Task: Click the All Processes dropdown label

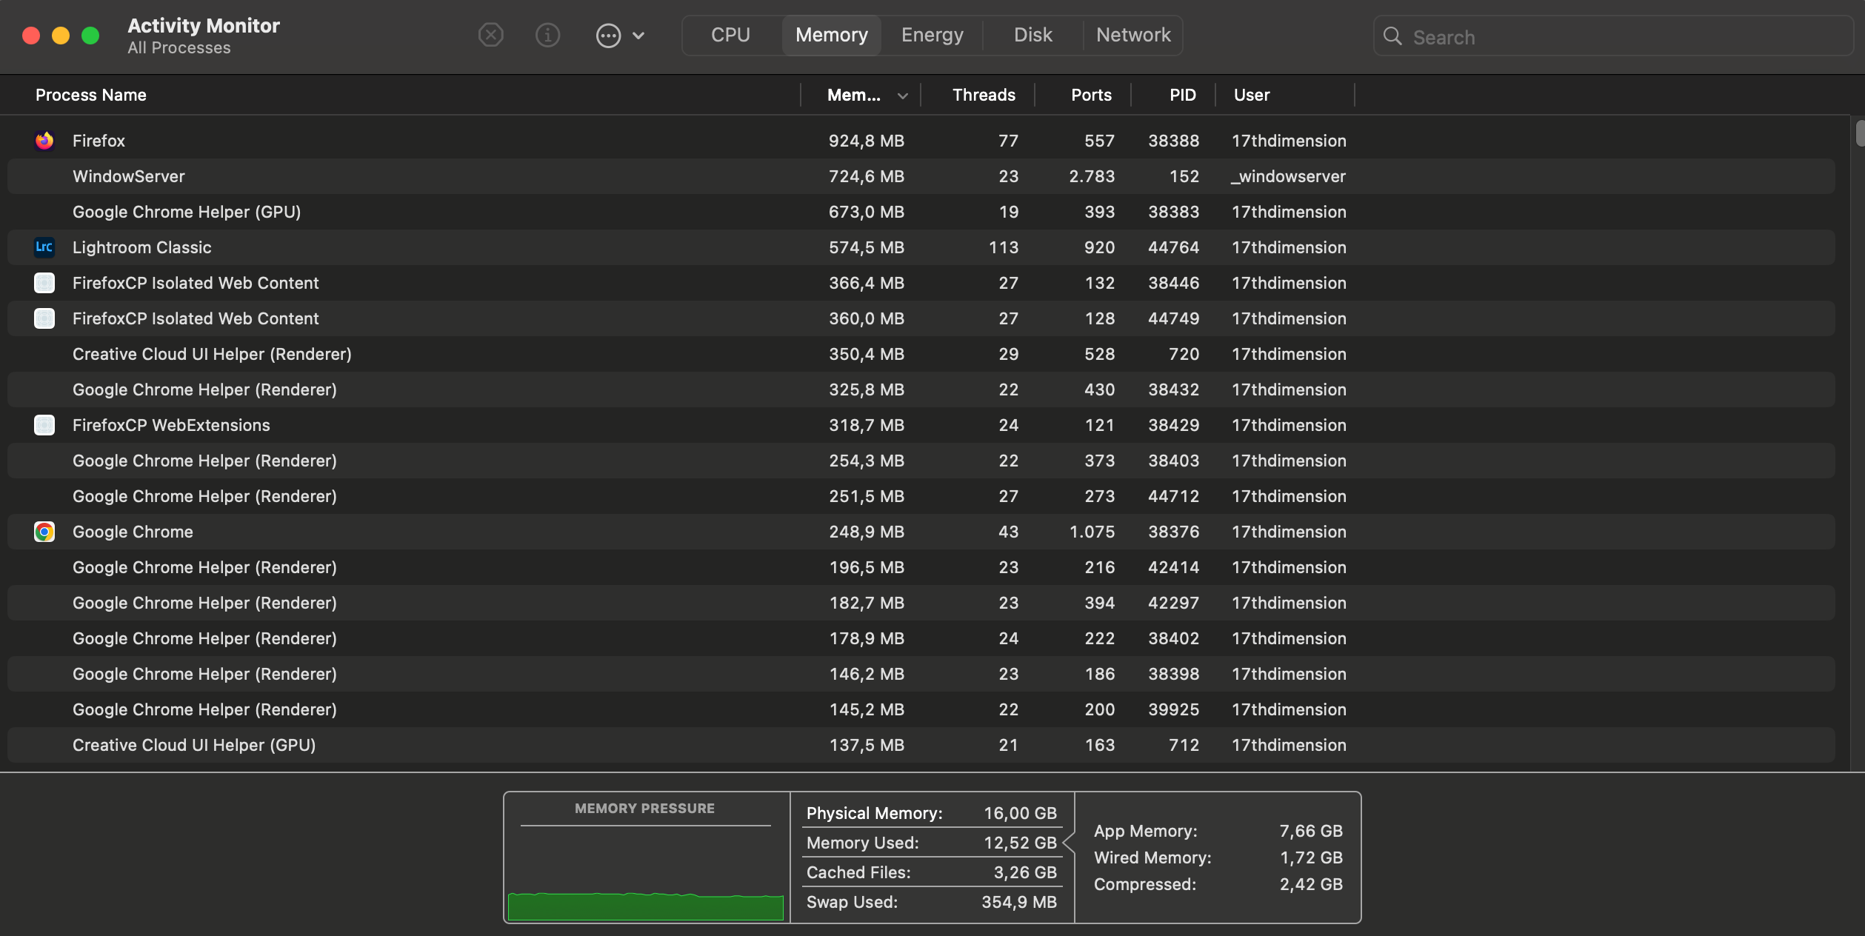Action: click(178, 47)
